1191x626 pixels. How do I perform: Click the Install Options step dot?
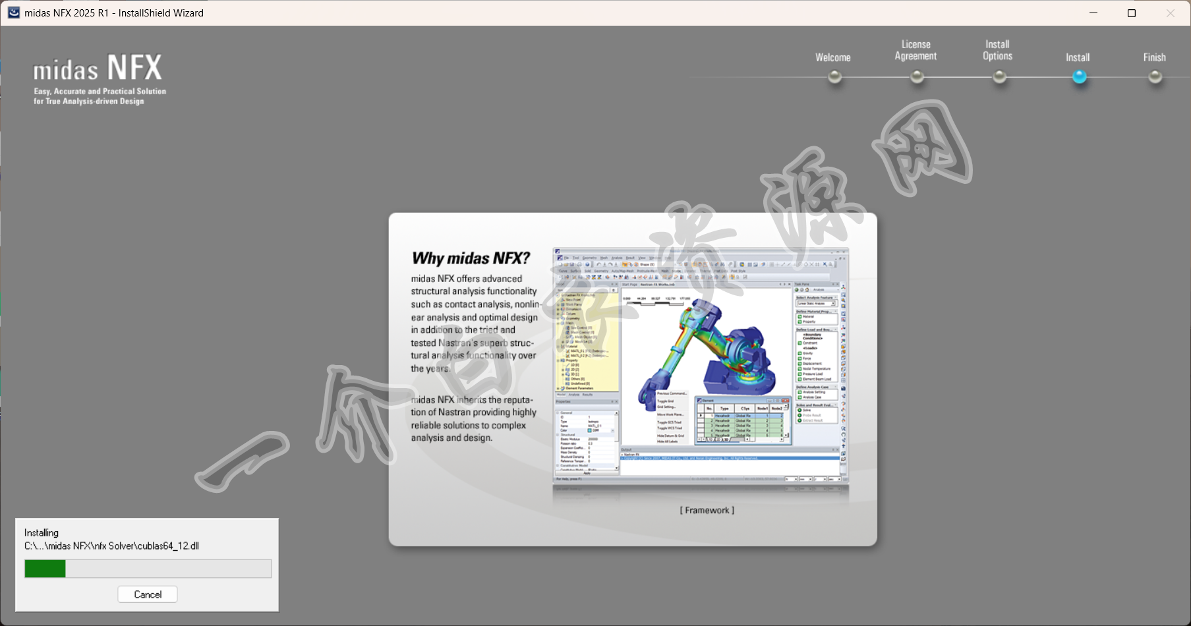tap(999, 77)
